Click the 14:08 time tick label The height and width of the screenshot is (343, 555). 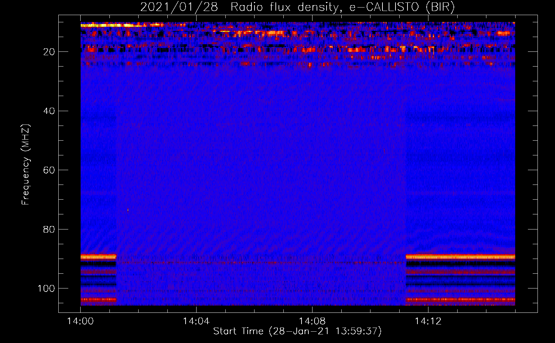click(312, 321)
